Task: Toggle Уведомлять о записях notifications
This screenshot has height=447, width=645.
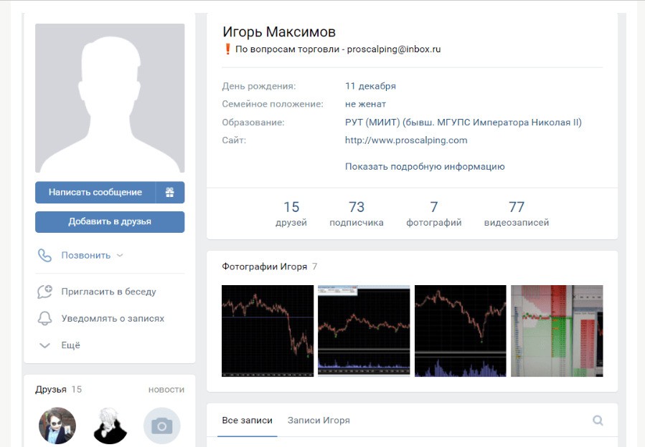Action: coord(113,318)
